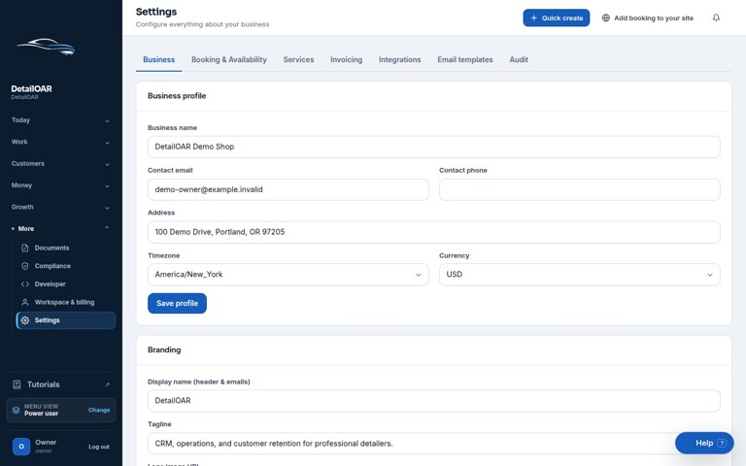Click the Settings gear icon in sidebar
Screen dimensions: 746x466
tap(24, 320)
